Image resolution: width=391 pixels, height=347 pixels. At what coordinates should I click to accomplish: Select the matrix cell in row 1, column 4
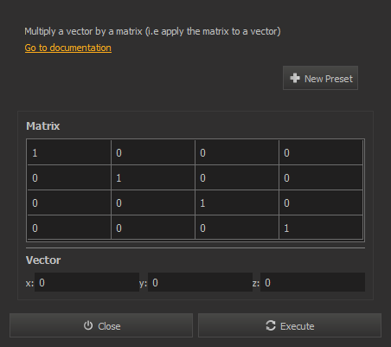[321, 152]
